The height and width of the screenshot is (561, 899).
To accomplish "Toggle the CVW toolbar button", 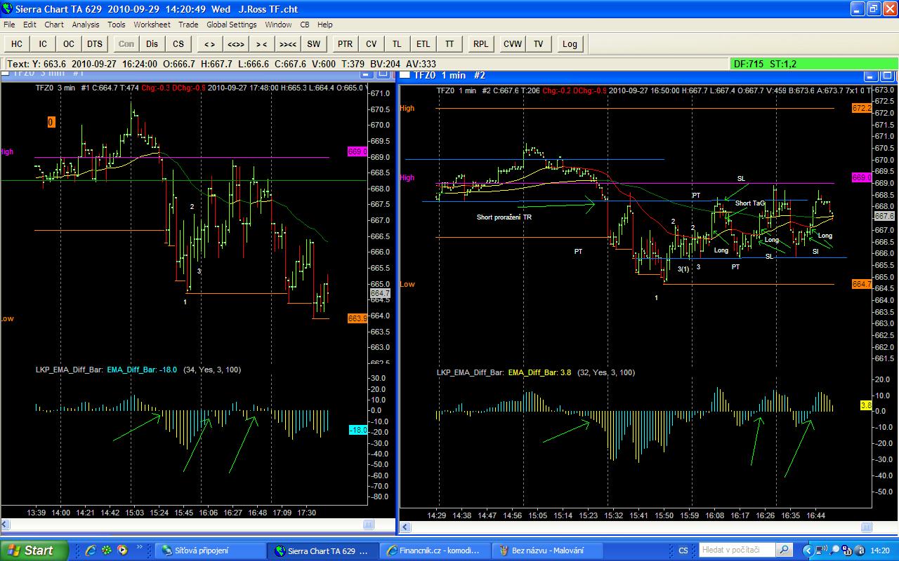I will click(513, 44).
